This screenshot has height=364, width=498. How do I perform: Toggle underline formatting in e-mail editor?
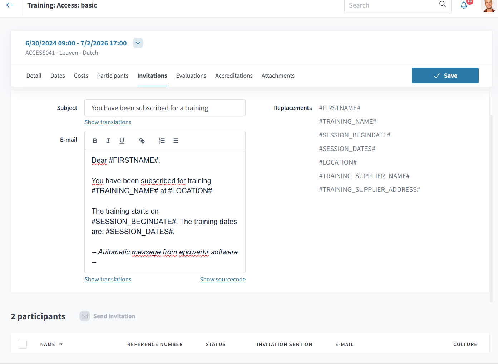122,141
